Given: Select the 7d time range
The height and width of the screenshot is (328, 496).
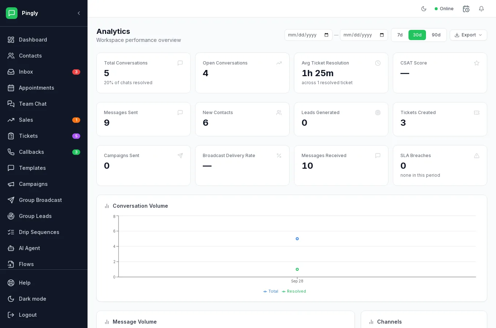Looking at the screenshot, I should 400,35.
